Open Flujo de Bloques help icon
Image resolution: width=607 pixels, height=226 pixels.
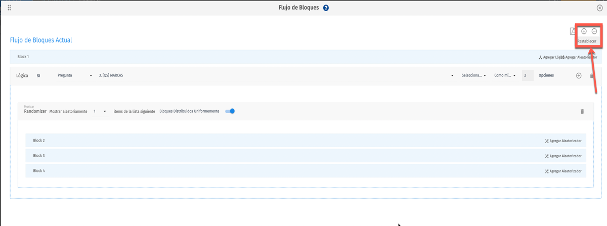point(326,8)
